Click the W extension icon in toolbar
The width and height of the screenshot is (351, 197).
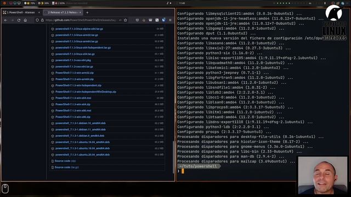coord(150,20)
